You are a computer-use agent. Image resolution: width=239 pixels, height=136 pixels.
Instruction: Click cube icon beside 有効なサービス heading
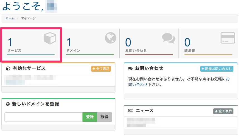click(x=8, y=69)
